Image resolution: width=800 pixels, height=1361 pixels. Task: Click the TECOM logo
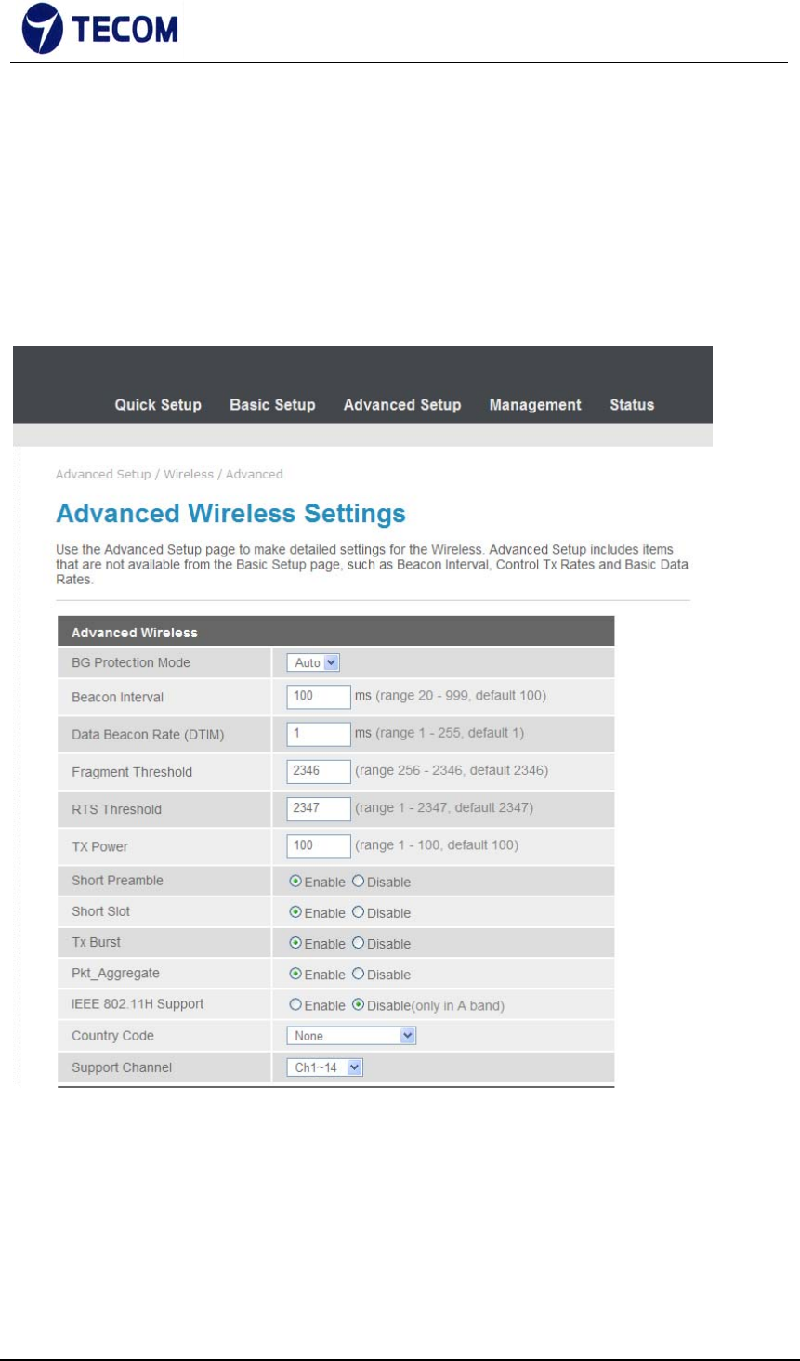coord(100,29)
